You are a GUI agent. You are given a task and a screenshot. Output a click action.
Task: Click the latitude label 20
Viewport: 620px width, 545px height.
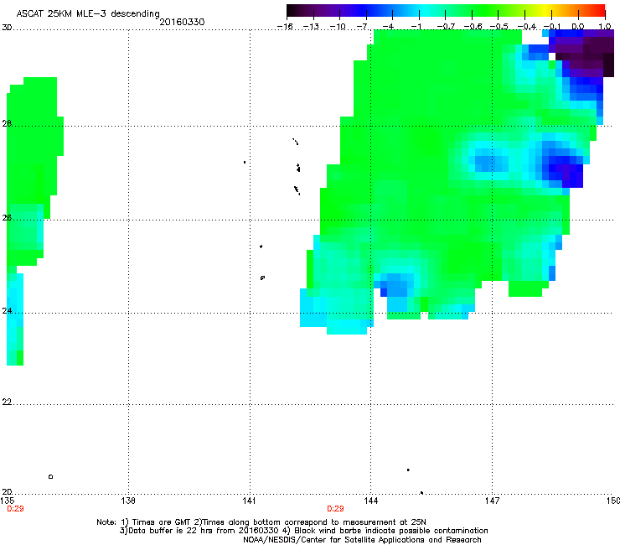[7, 491]
